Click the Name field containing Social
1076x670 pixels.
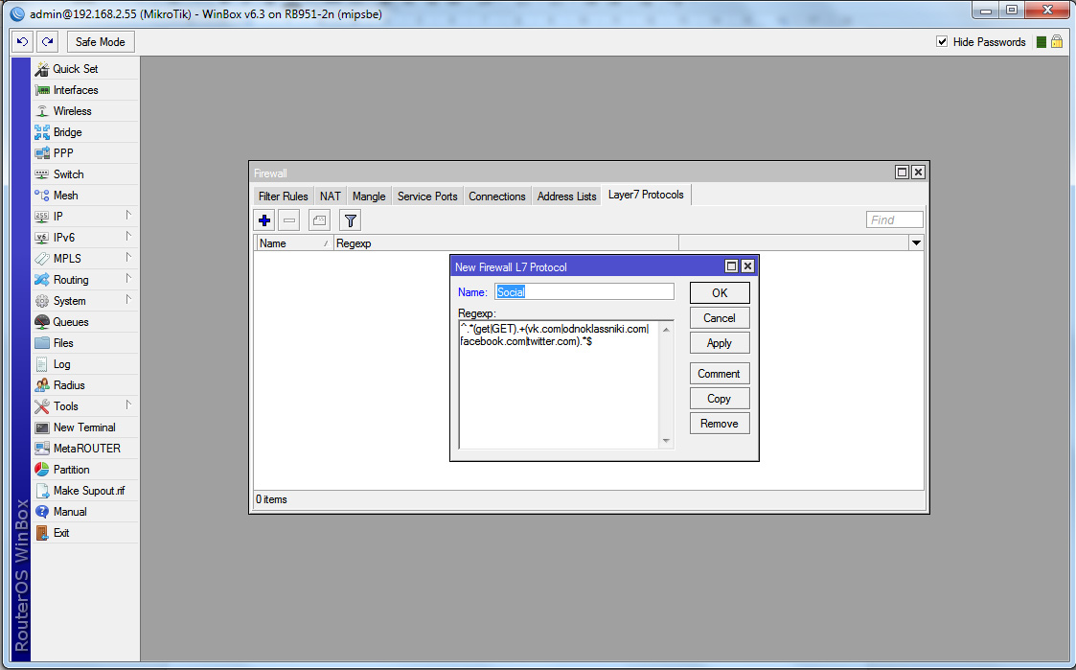(x=584, y=291)
